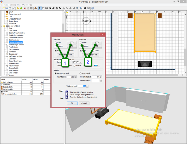
Task: Click Cancel in Modify walls dialog
Action: pyautogui.click(x=84, y=103)
